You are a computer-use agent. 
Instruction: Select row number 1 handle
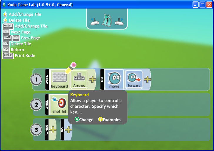tap(36, 79)
